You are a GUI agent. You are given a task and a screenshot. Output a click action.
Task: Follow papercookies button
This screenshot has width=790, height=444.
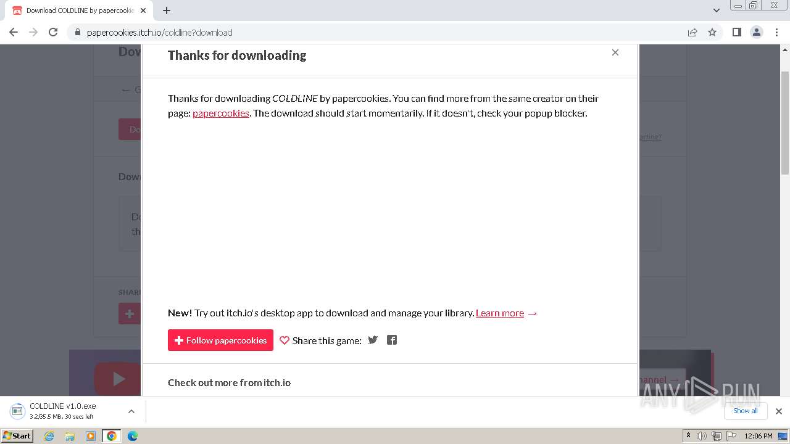[x=220, y=340]
